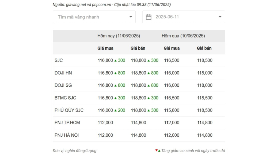
Task: Click the '800' change on DOJI SG today's sell price
Action: coord(155,85)
